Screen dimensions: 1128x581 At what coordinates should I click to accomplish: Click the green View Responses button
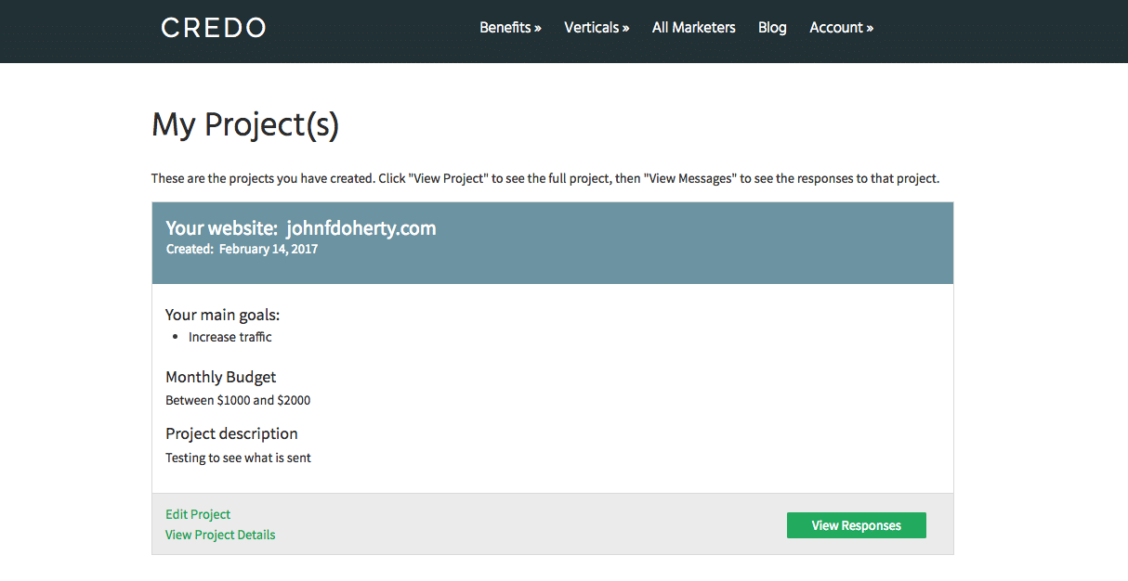(x=856, y=524)
